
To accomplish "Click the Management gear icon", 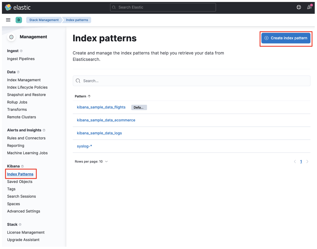I will click(x=11, y=37).
